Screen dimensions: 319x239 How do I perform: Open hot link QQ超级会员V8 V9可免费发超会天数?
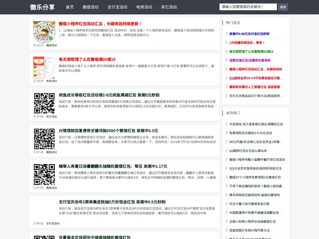coord(256,78)
